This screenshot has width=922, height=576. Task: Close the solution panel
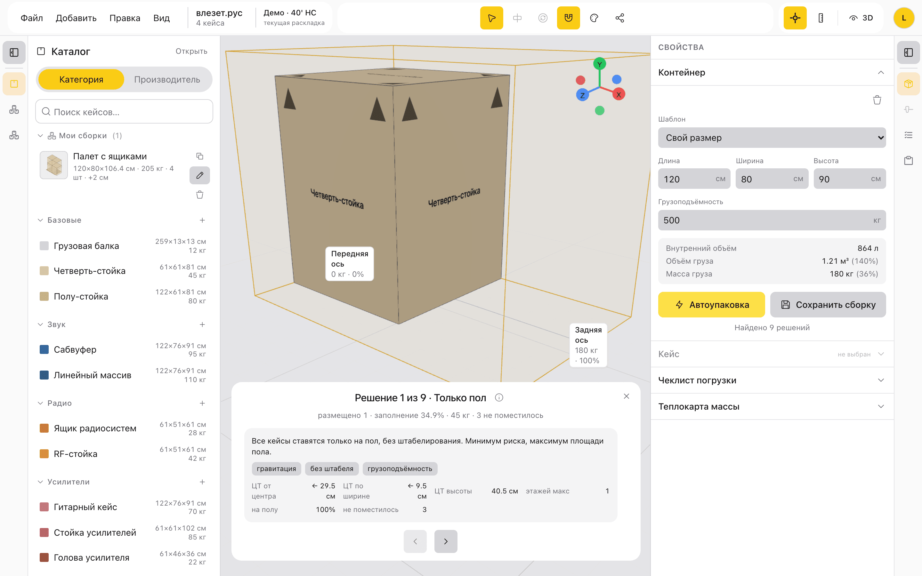click(626, 396)
